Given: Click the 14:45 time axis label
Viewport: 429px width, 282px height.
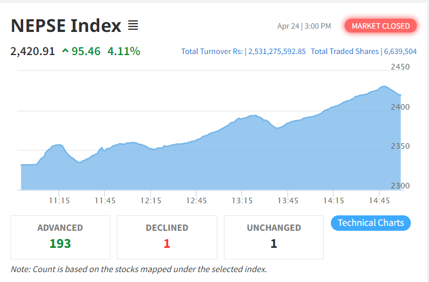Looking at the screenshot, I should click(380, 200).
